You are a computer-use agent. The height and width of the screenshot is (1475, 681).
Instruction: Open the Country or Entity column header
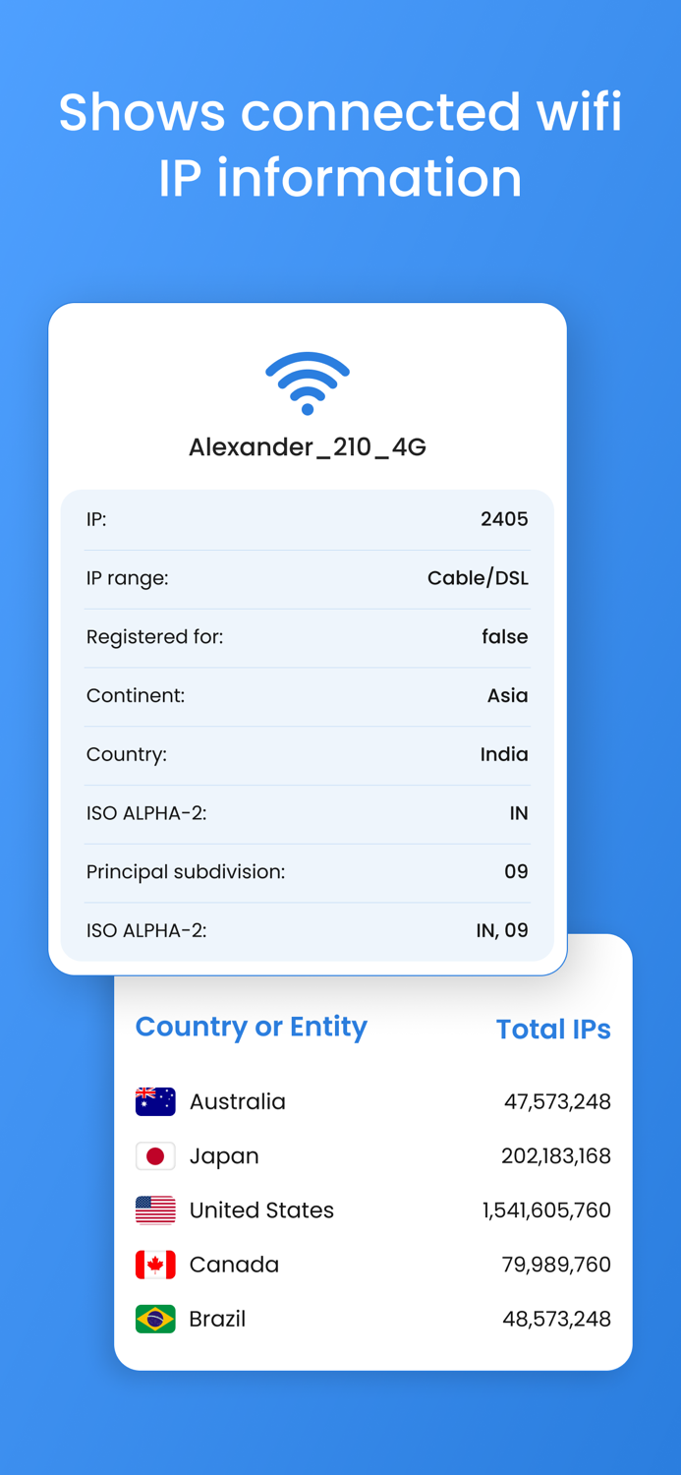[x=250, y=1027]
